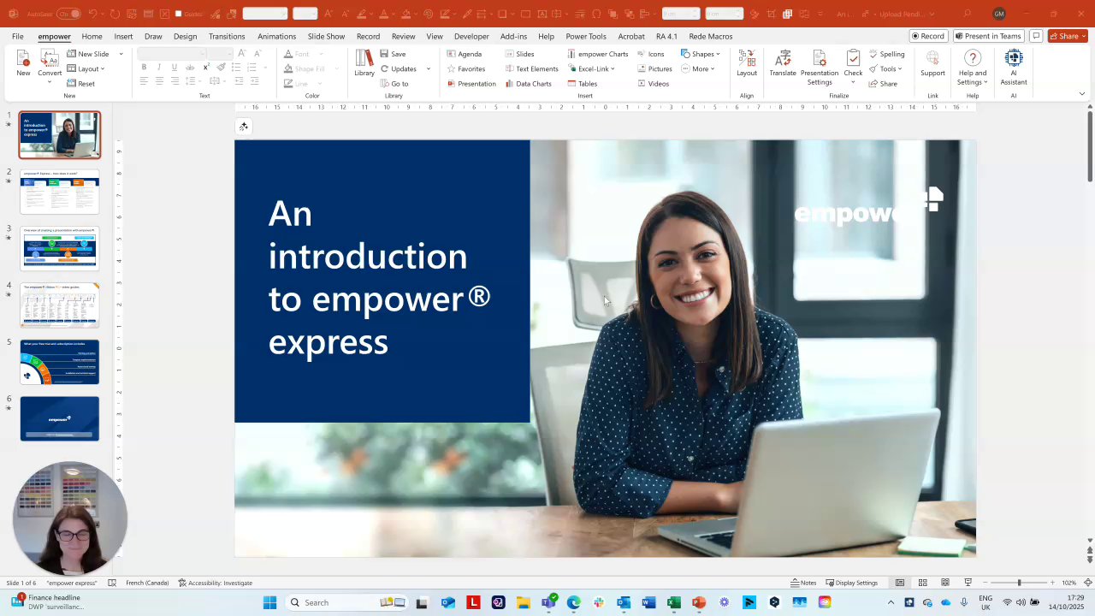The image size is (1095, 616).
Task: Expand the New Slide dropdown arrow
Action: point(121,54)
